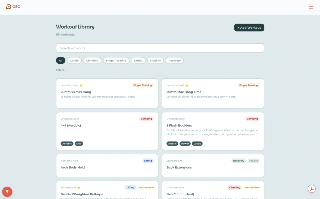Image resolution: width=320 pixels, height=199 pixels.
Task: Focus the Search workouts field
Action: (x=160, y=48)
